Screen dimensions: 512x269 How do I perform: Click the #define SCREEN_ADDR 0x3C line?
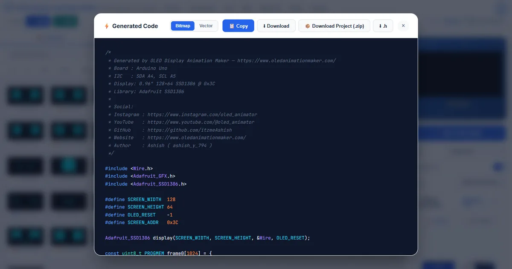(142, 223)
